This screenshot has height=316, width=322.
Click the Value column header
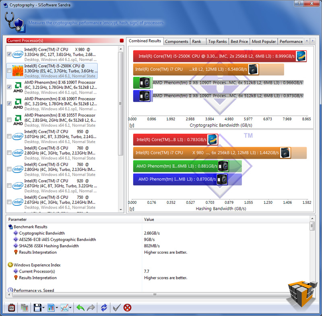pos(226,220)
